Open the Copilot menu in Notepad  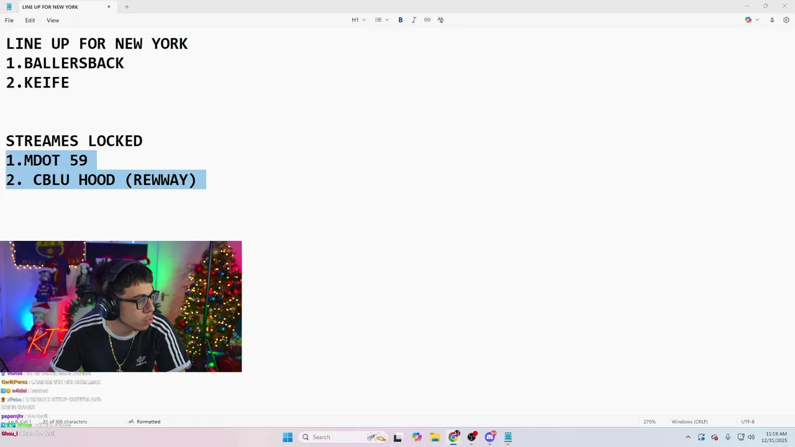(748, 20)
